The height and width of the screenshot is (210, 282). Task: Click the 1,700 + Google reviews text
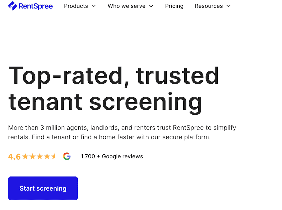[112, 156]
